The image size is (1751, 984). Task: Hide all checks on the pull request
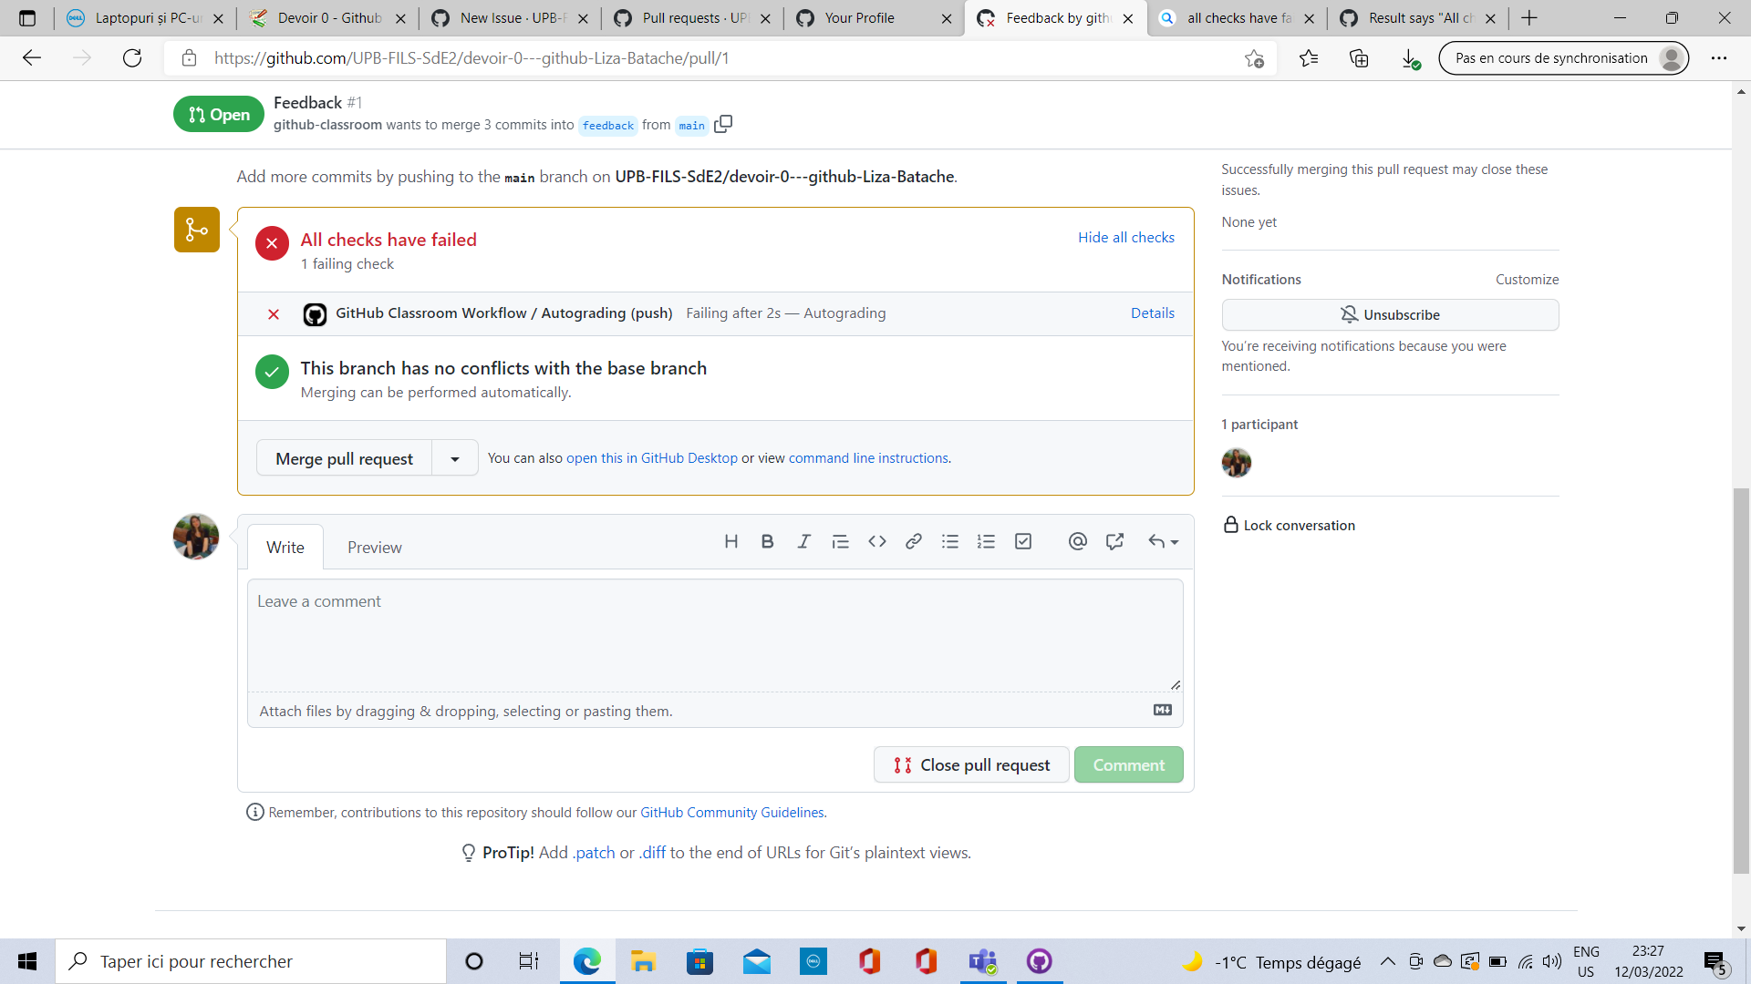click(x=1126, y=237)
